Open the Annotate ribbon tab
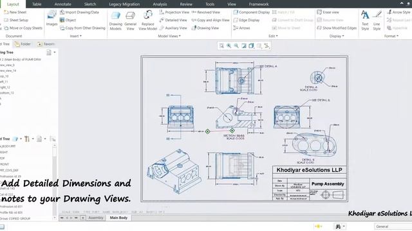 pyautogui.click(x=63, y=4)
